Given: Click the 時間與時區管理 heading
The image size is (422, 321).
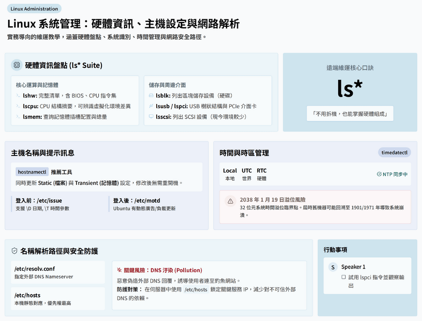Looking at the screenshot, I should tap(244, 153).
